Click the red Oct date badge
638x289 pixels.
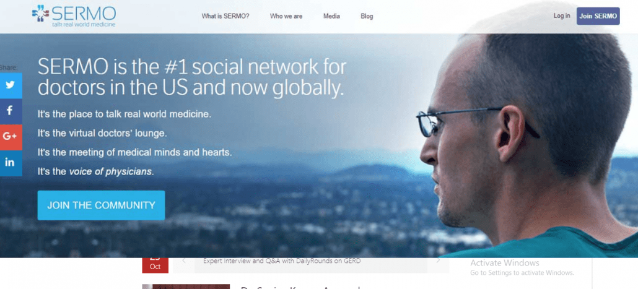155,264
